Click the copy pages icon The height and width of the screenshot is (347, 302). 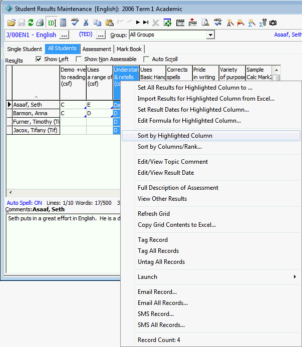(97, 23)
